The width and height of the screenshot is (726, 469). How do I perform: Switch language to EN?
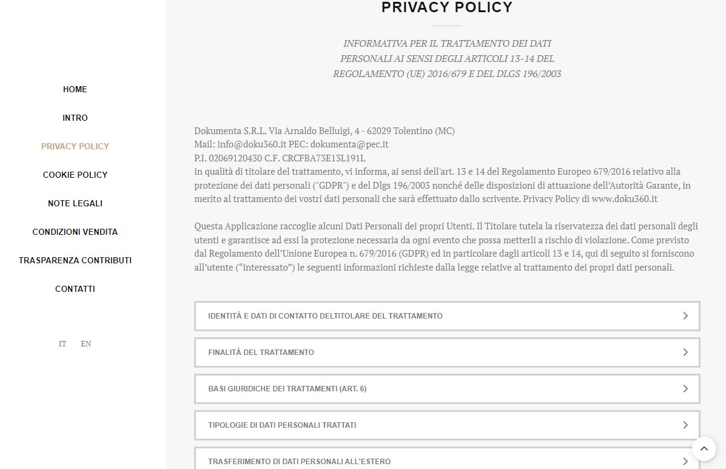click(x=86, y=344)
